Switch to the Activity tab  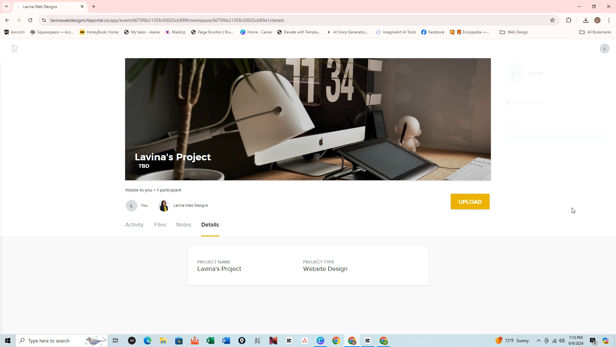pos(134,225)
